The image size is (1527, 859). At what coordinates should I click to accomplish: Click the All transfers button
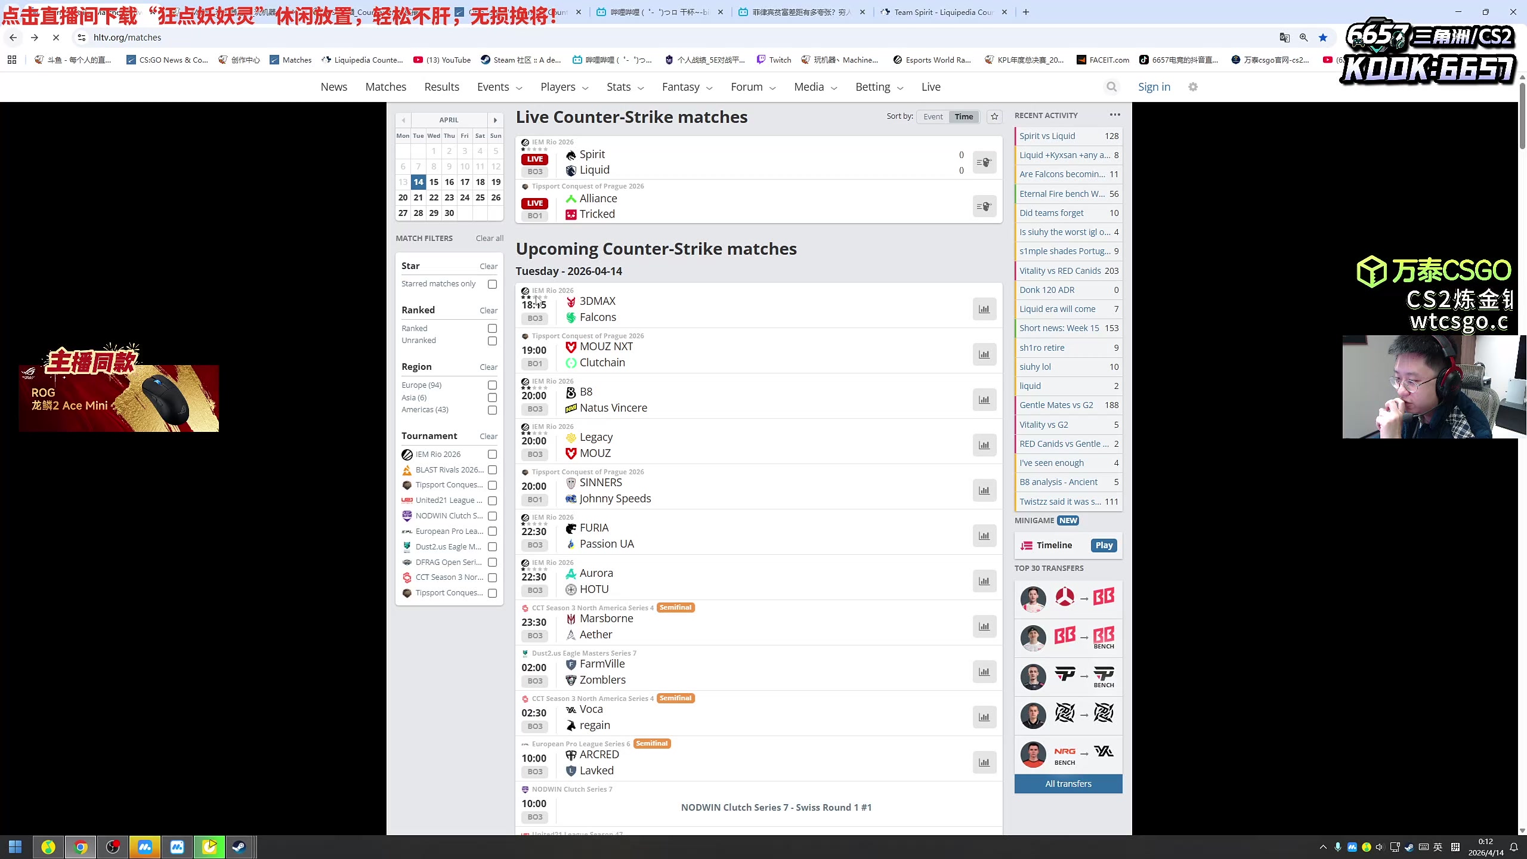(1068, 784)
